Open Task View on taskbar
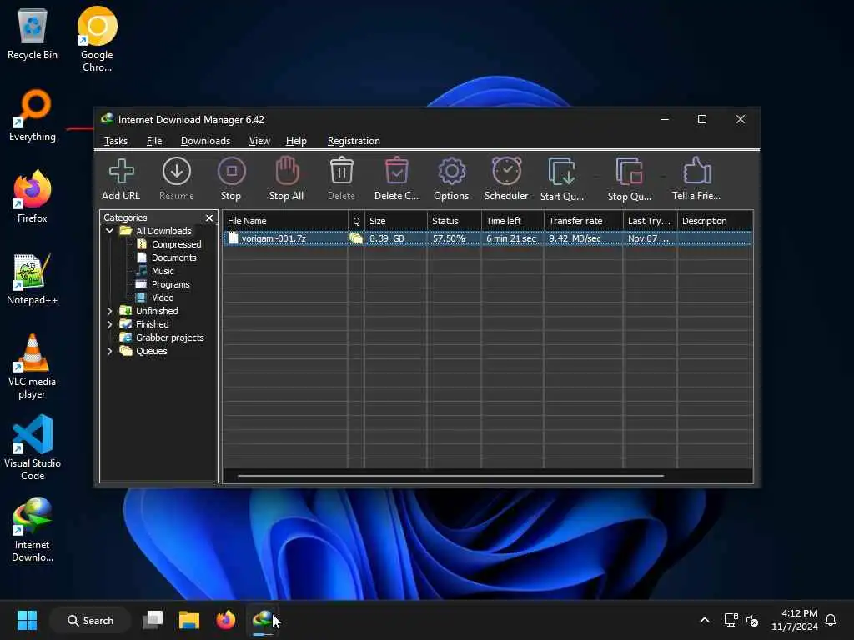The width and height of the screenshot is (854, 640). click(153, 620)
